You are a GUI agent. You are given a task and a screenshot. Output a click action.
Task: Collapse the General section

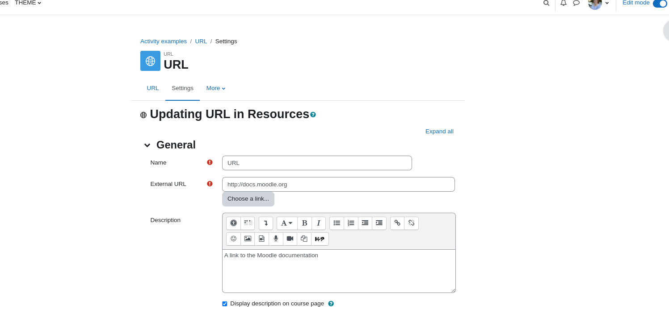(147, 145)
